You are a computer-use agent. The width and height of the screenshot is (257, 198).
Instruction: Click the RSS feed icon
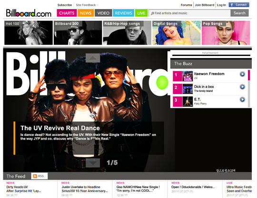pos(35,176)
